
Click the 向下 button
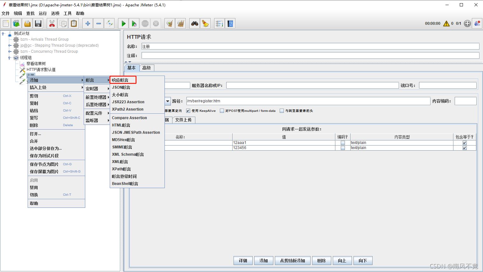pyautogui.click(x=363, y=261)
